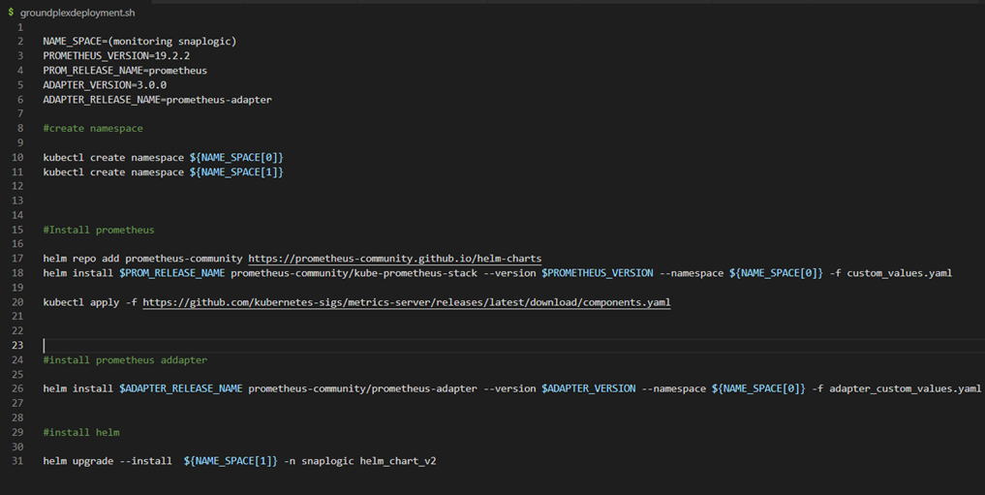Open the prometheus-community helm-charts URL

pyautogui.click(x=394, y=259)
